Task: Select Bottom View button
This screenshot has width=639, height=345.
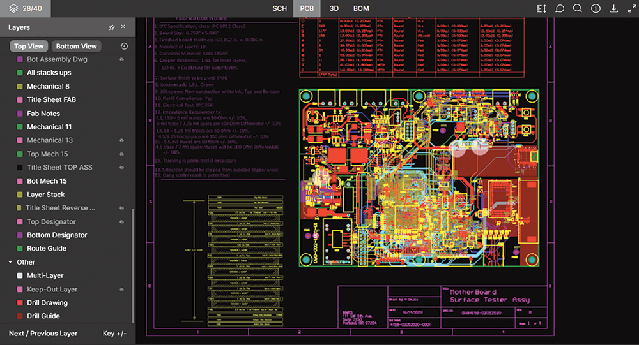Action: point(76,47)
